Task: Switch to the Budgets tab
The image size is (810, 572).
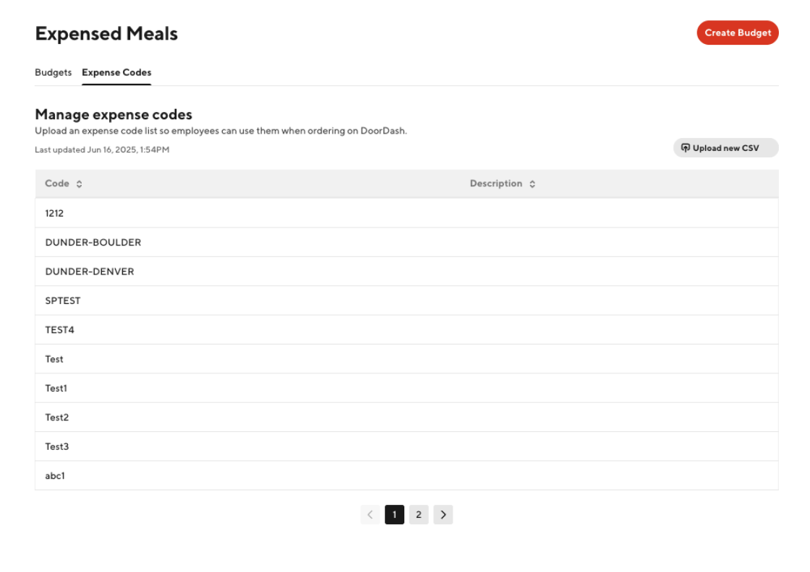Action: coord(53,72)
